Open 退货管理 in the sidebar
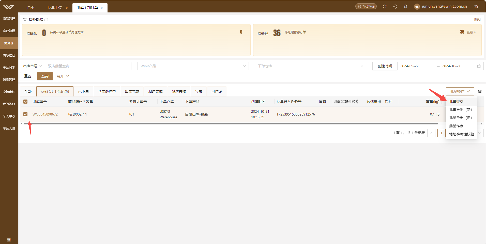486x244 pixels. (9, 80)
